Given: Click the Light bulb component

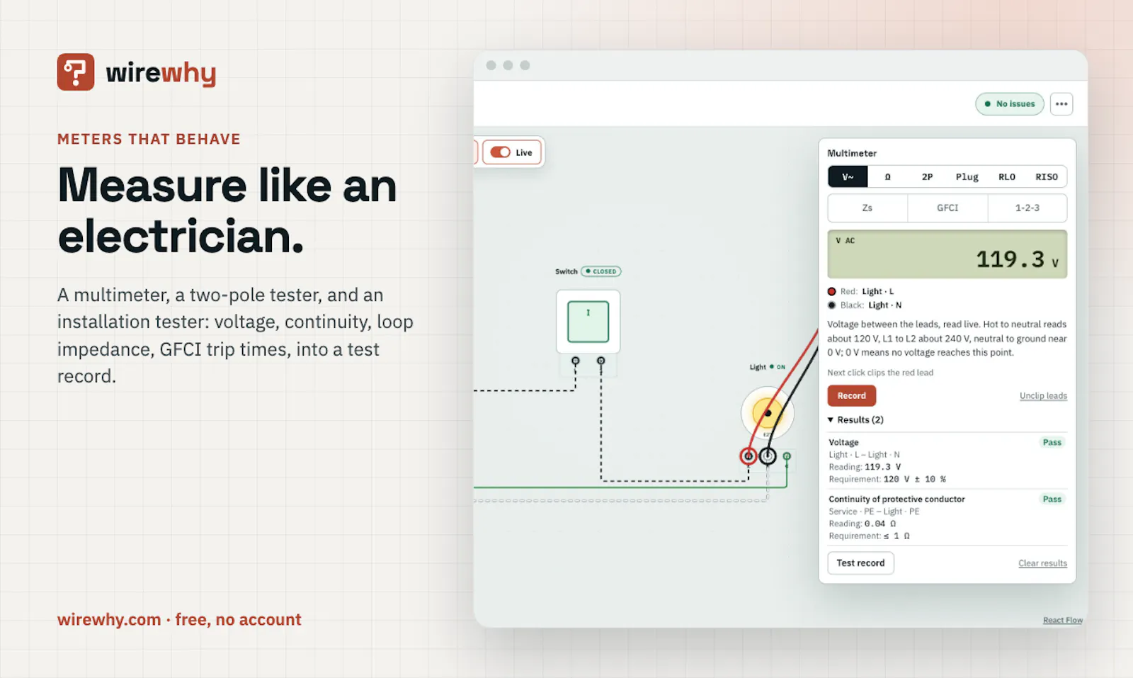Looking at the screenshot, I should 768,413.
